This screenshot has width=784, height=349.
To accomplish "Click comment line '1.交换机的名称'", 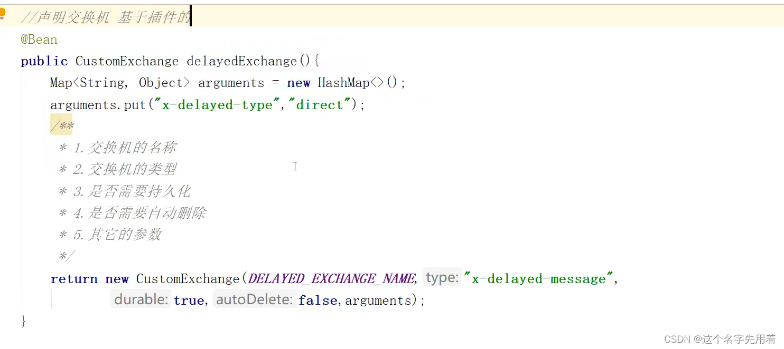I will point(125,148).
